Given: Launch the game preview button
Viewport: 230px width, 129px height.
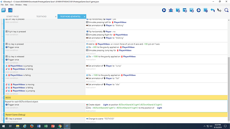Looking at the screenshot, I should 164,10.
